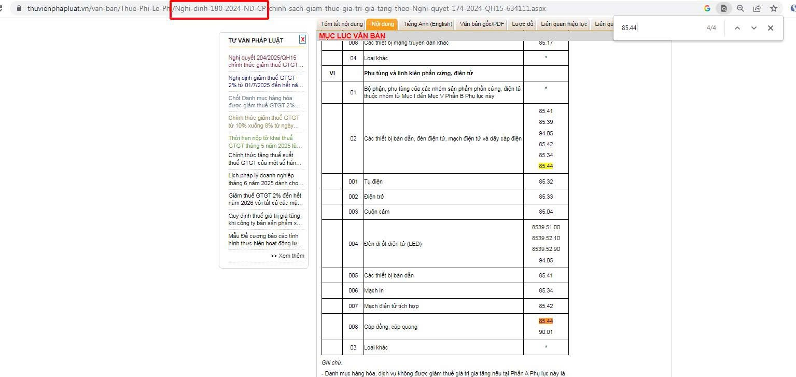
Task: Bookmark this page with the star icon
Action: pyautogui.click(x=774, y=8)
